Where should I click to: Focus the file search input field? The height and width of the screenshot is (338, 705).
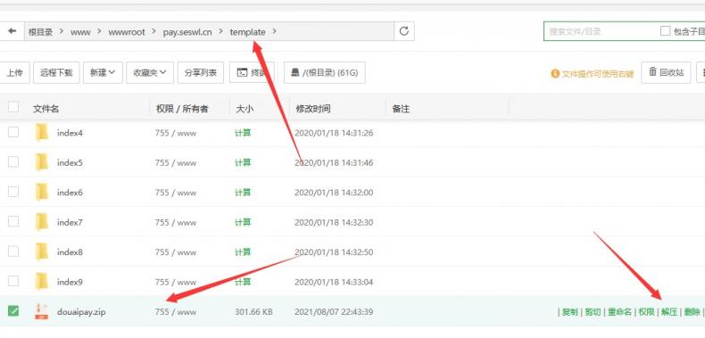[x=601, y=31]
